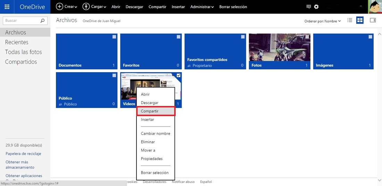Open the Imágenes folder tile
382x186 pixels.
343,51
